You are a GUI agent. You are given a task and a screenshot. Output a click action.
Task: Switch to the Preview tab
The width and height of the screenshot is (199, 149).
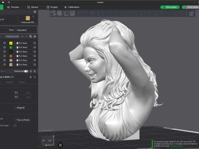pos(13,7)
